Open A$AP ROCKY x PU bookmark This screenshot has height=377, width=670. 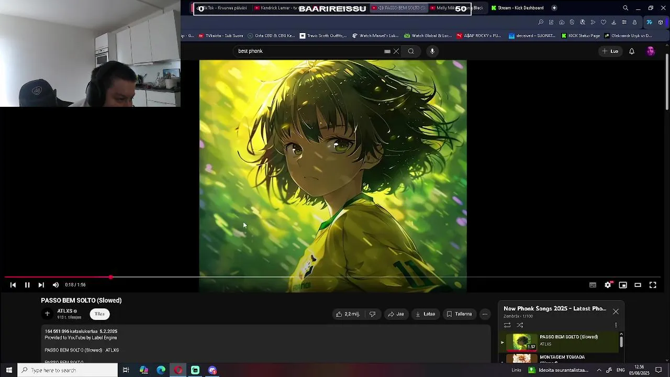click(x=479, y=36)
